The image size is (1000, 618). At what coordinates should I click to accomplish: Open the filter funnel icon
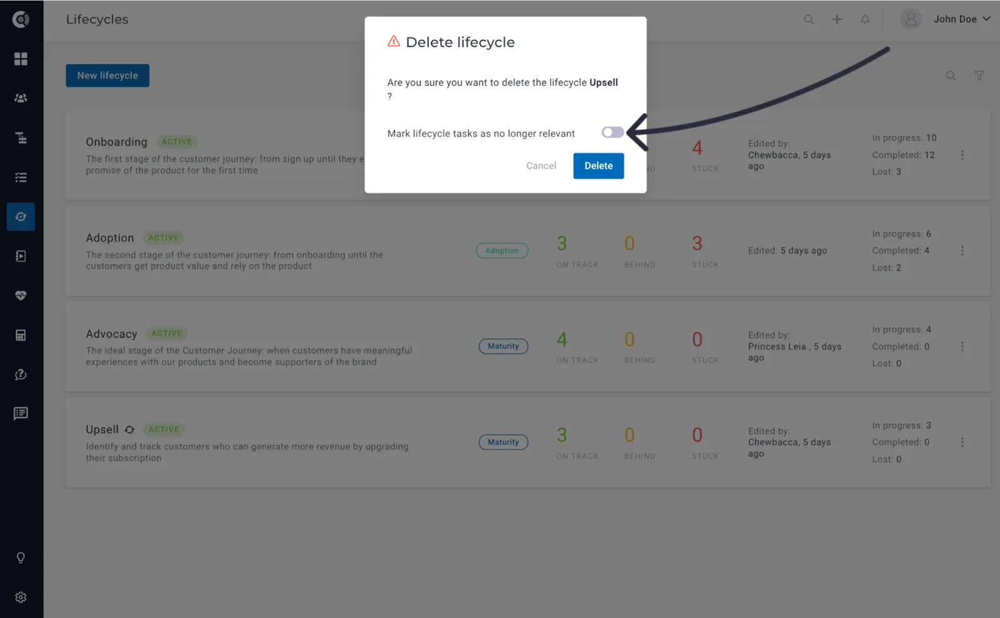979,76
